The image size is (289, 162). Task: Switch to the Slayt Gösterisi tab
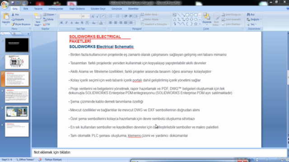77,9
